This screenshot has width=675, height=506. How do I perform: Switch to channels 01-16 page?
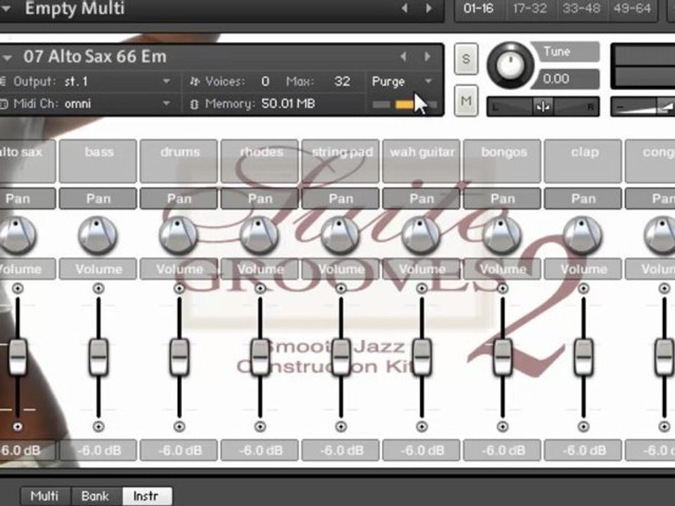coord(479,8)
